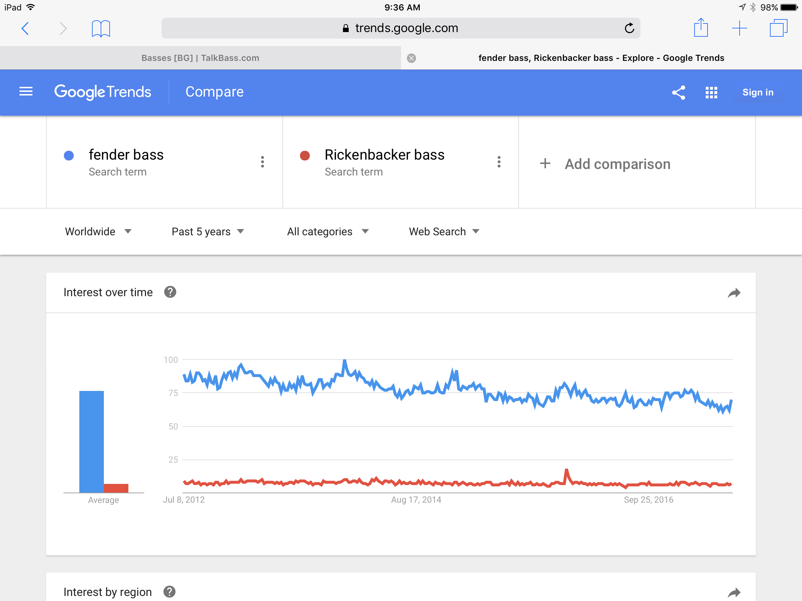
Task: Open help for Interest over time
Action: pyautogui.click(x=170, y=292)
